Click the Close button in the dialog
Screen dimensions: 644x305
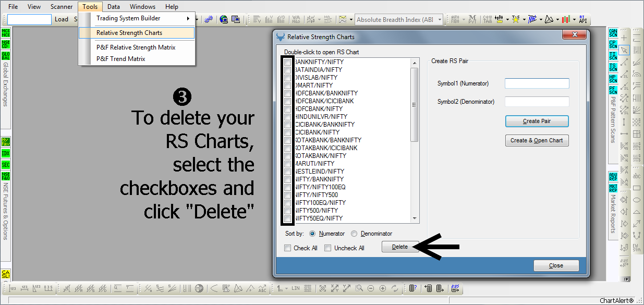(x=556, y=265)
